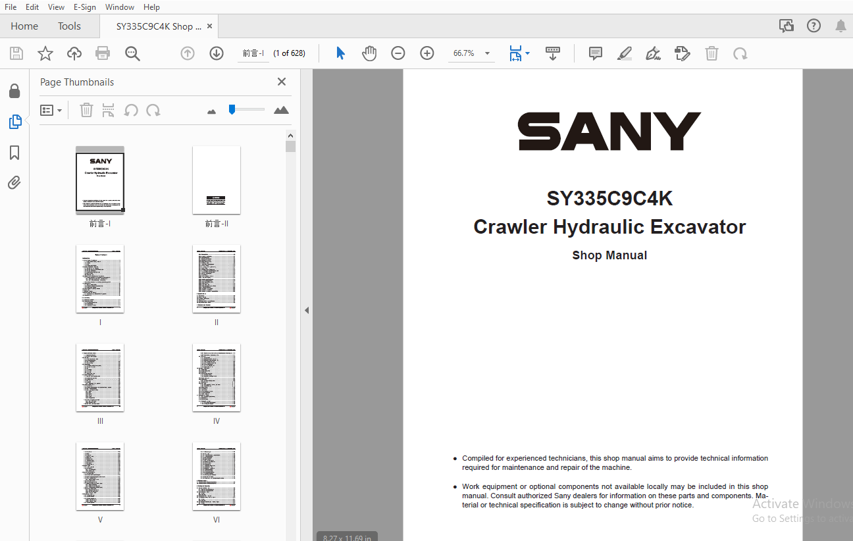Open the Window menu

pyautogui.click(x=120, y=7)
